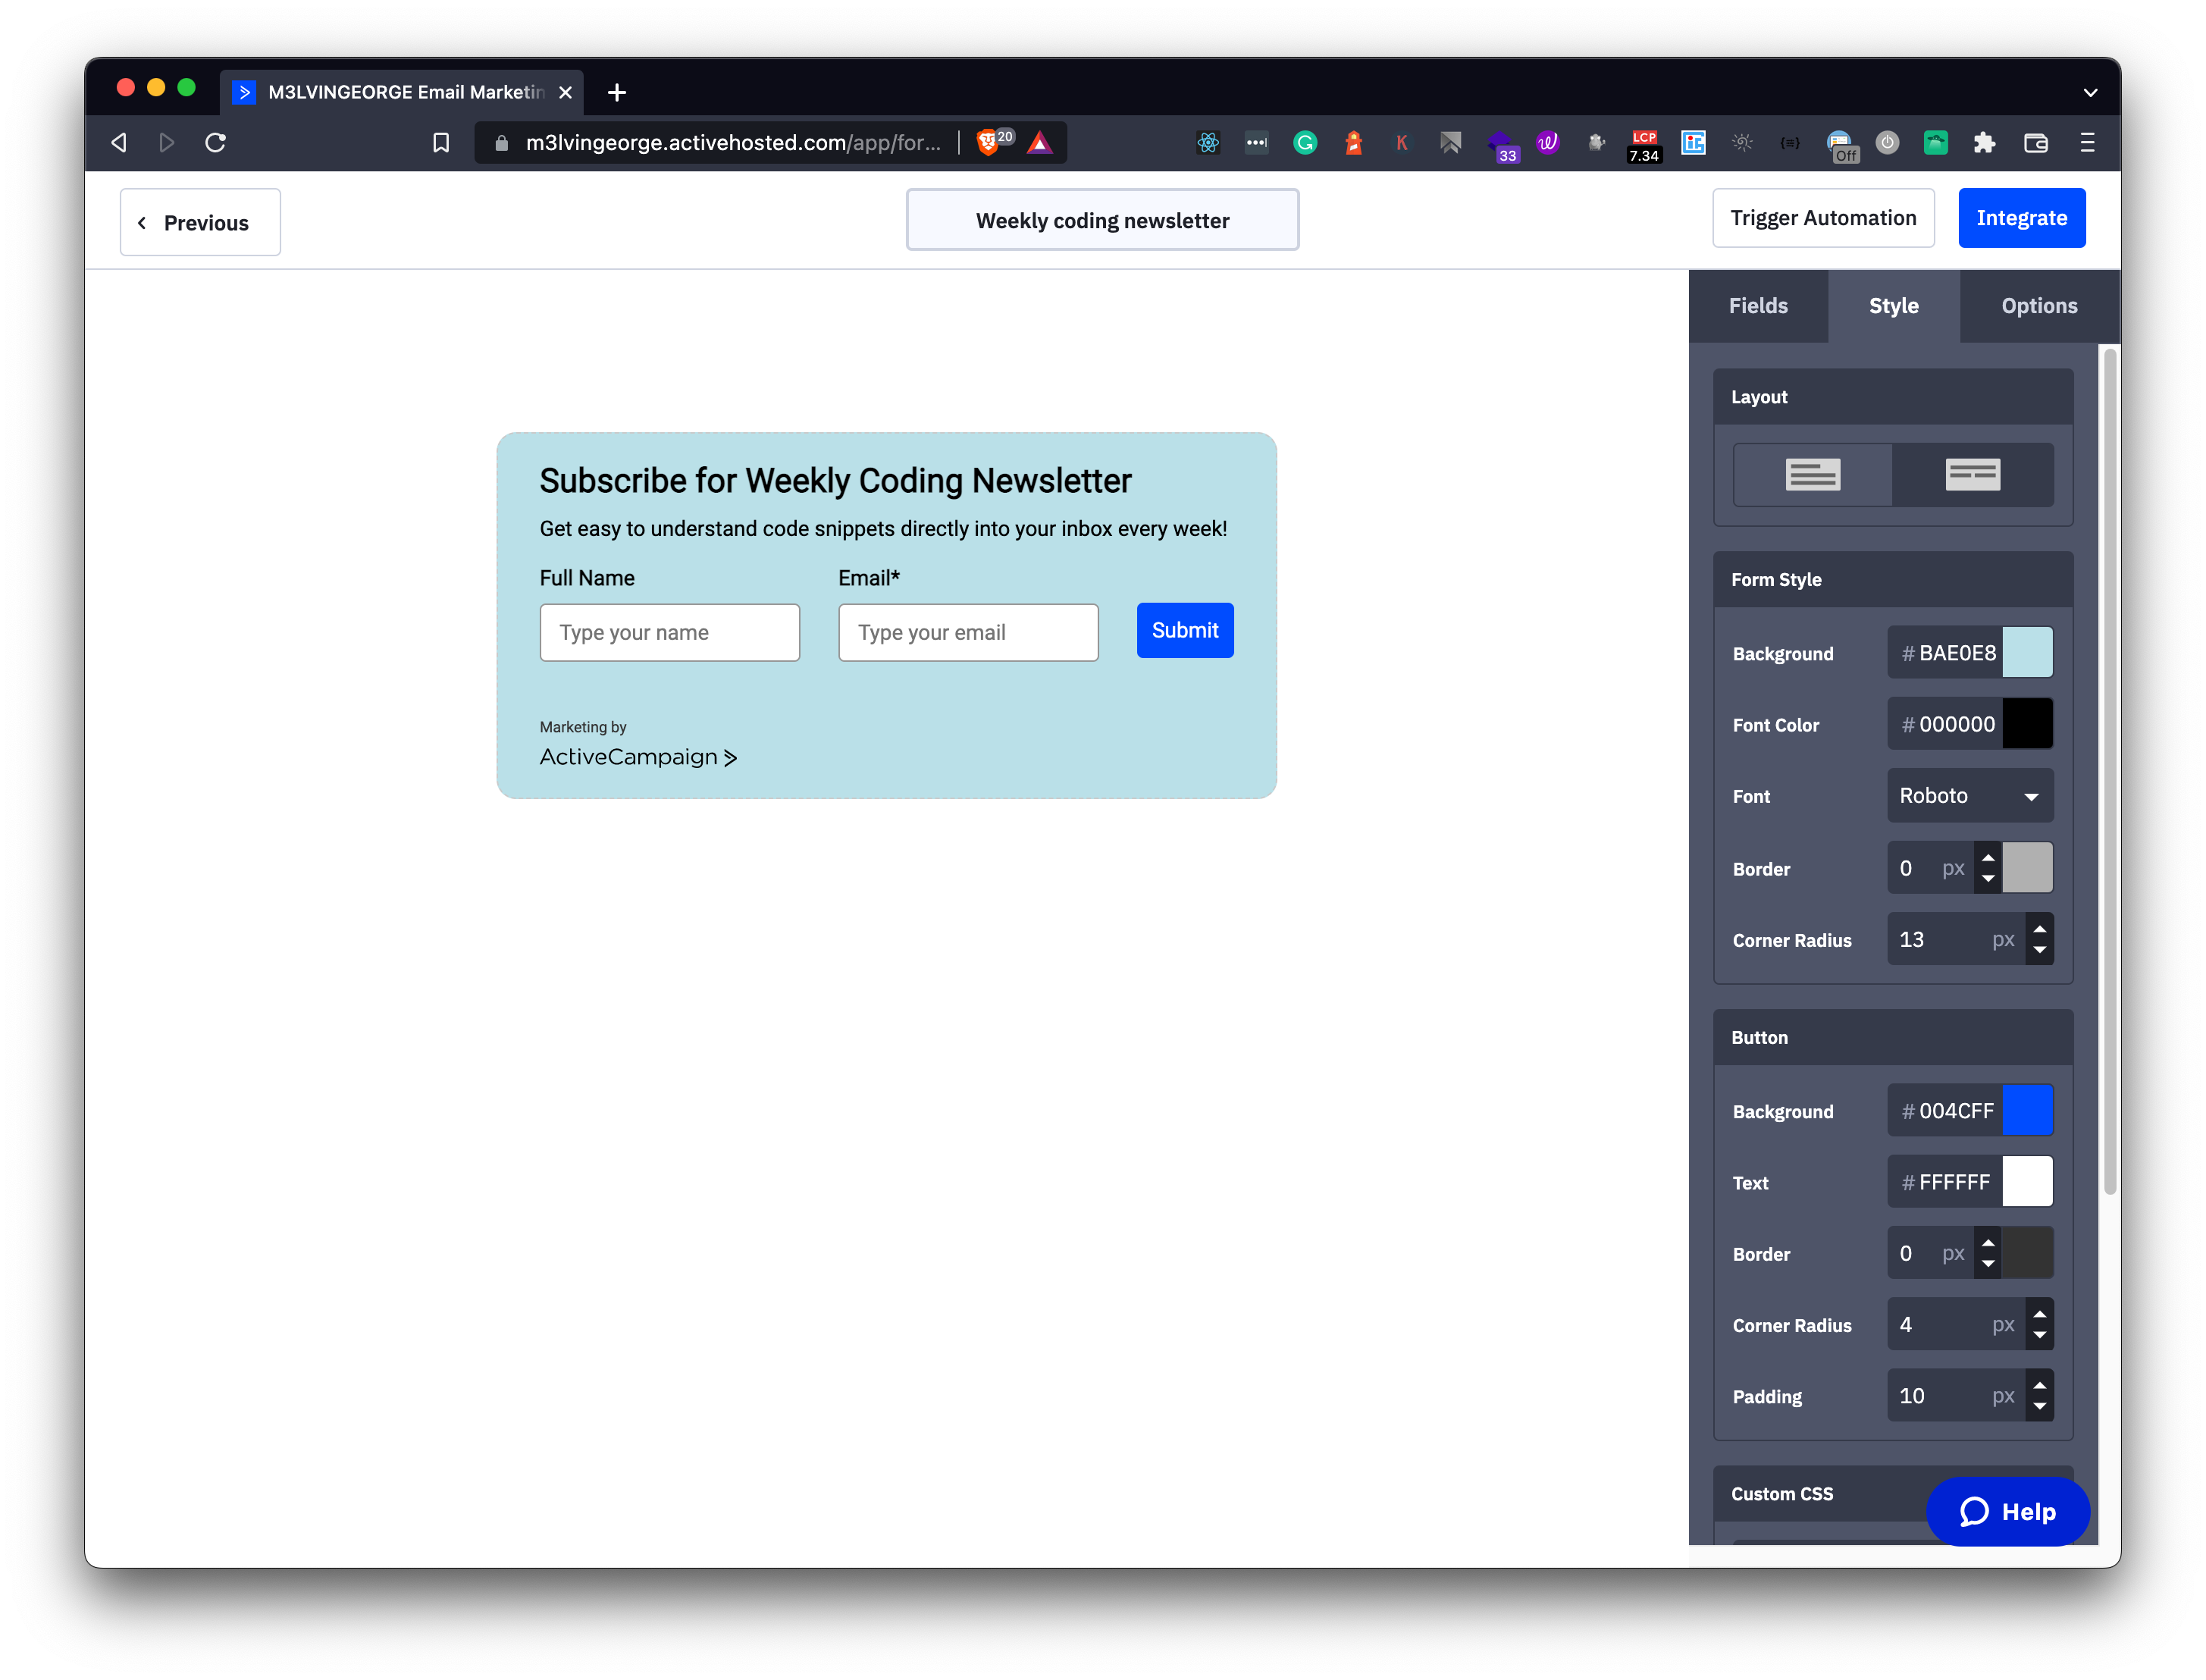
Task: Decrease Button Corner Radius value
Action: [2039, 1335]
